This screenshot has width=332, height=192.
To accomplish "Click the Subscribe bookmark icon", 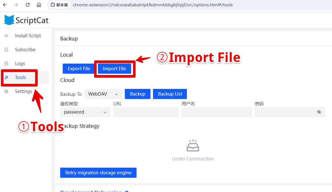I will tap(6, 50).
